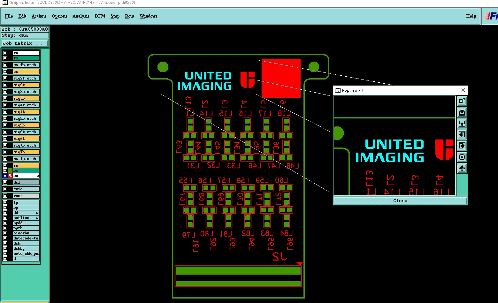Enable the drl layer checkbox
This screenshot has height=303, width=498.
(x=5, y=182)
